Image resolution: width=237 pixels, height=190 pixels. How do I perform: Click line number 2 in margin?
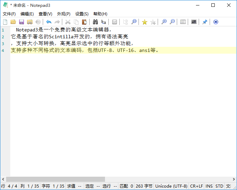(3, 37)
